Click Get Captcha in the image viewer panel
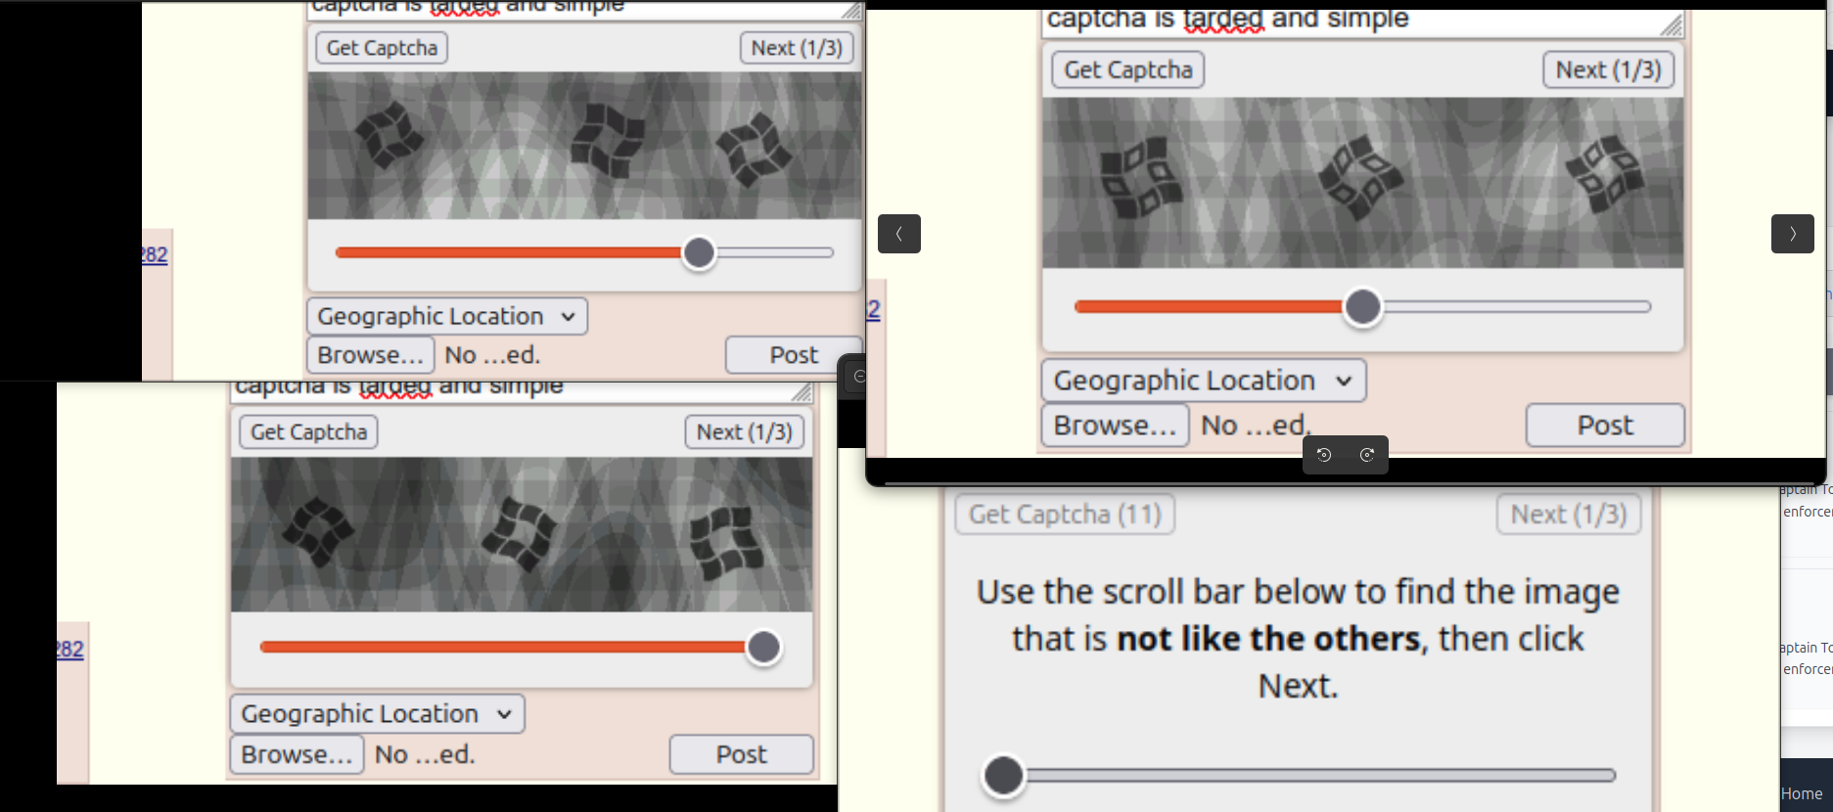This screenshot has width=1833, height=812. pos(1127,69)
